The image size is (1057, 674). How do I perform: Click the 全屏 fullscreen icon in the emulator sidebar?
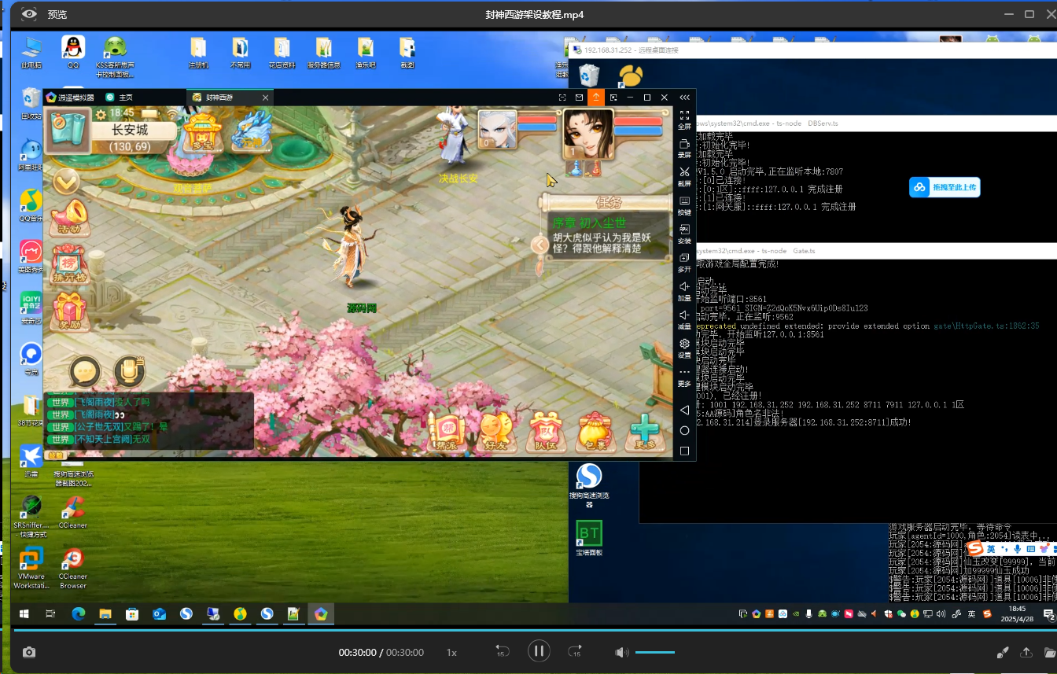(684, 119)
